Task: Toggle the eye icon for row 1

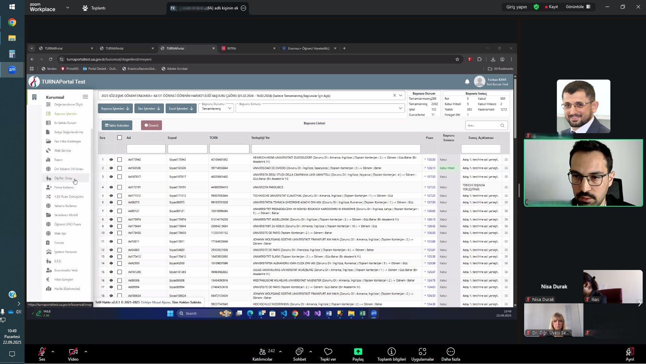Action: click(x=111, y=160)
